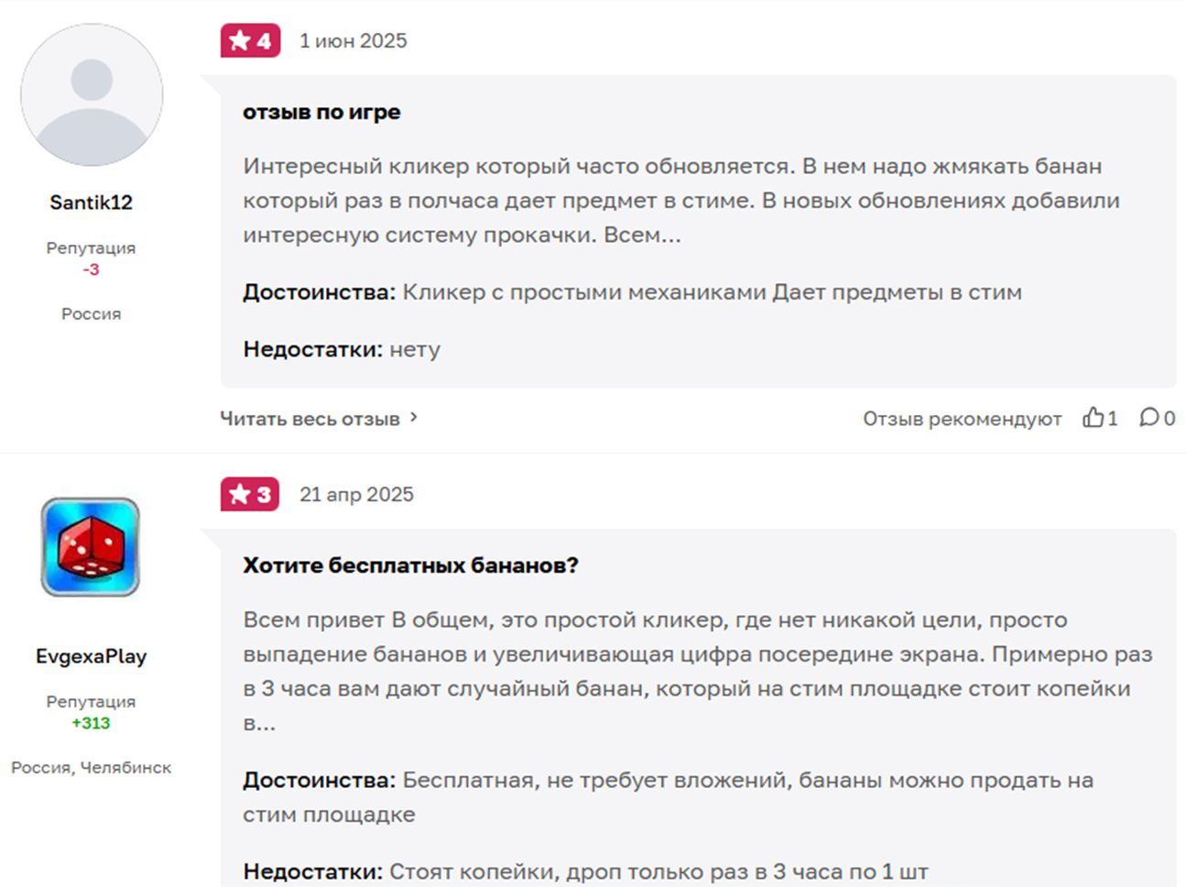Open the "Читать весь отзыв" link
Screen dimensions: 1186x887
pyautogui.click(x=310, y=419)
